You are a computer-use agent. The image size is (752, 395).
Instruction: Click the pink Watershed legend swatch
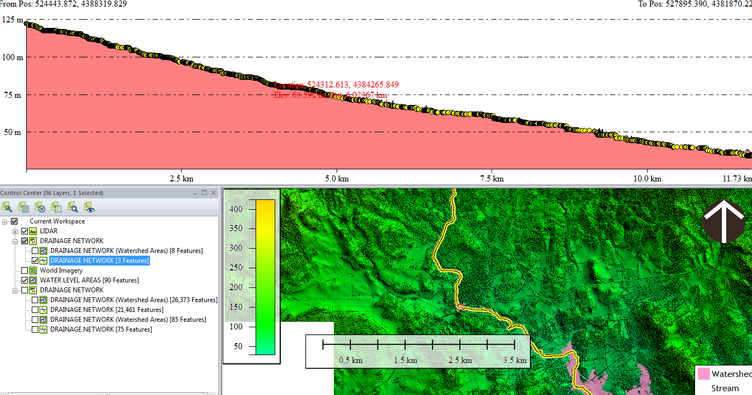pyautogui.click(x=702, y=374)
